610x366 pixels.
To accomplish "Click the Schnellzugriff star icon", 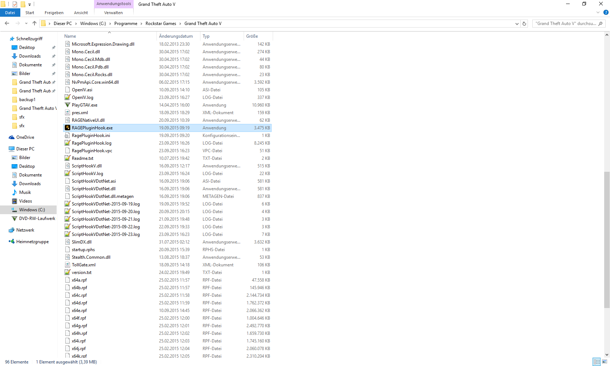I will (x=12, y=39).
